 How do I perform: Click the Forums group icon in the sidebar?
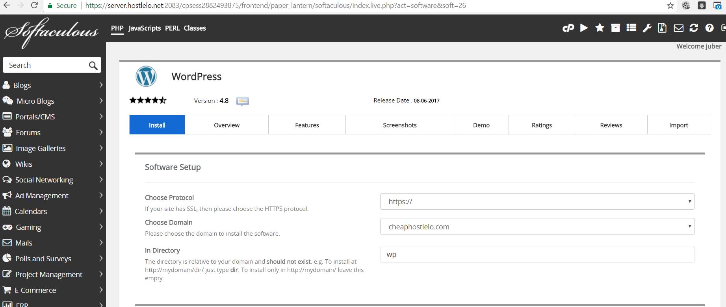(x=7, y=132)
